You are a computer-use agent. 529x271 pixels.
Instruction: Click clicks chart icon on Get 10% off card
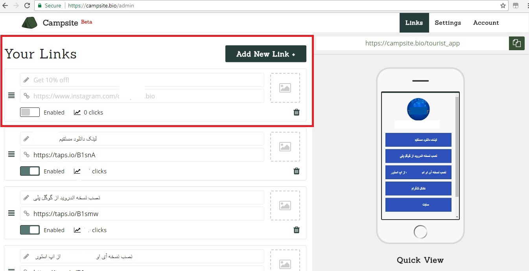(77, 113)
